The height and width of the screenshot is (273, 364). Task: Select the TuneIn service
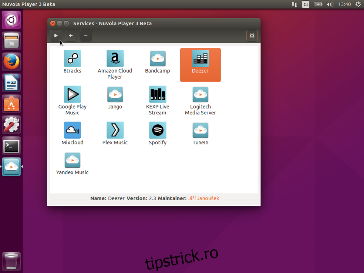click(x=200, y=130)
